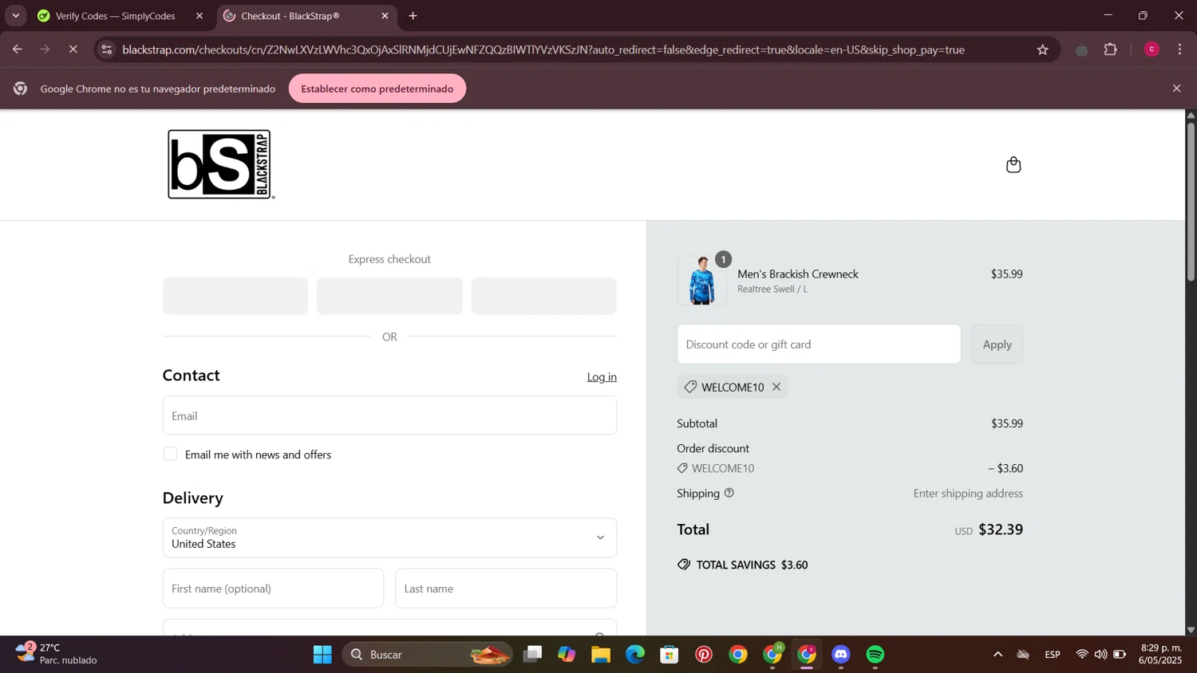Click the Log in link
Image resolution: width=1197 pixels, height=673 pixels.
pos(602,376)
